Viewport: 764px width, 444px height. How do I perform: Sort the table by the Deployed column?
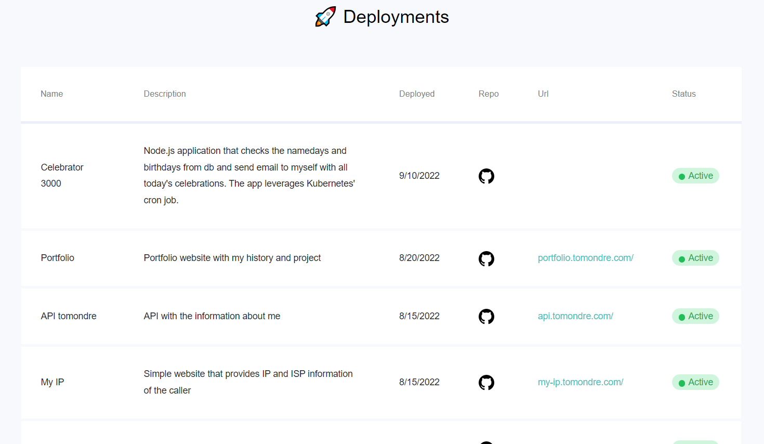pyautogui.click(x=417, y=94)
